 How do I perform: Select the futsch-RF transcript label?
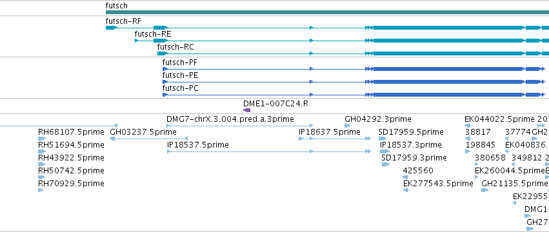pos(123,21)
